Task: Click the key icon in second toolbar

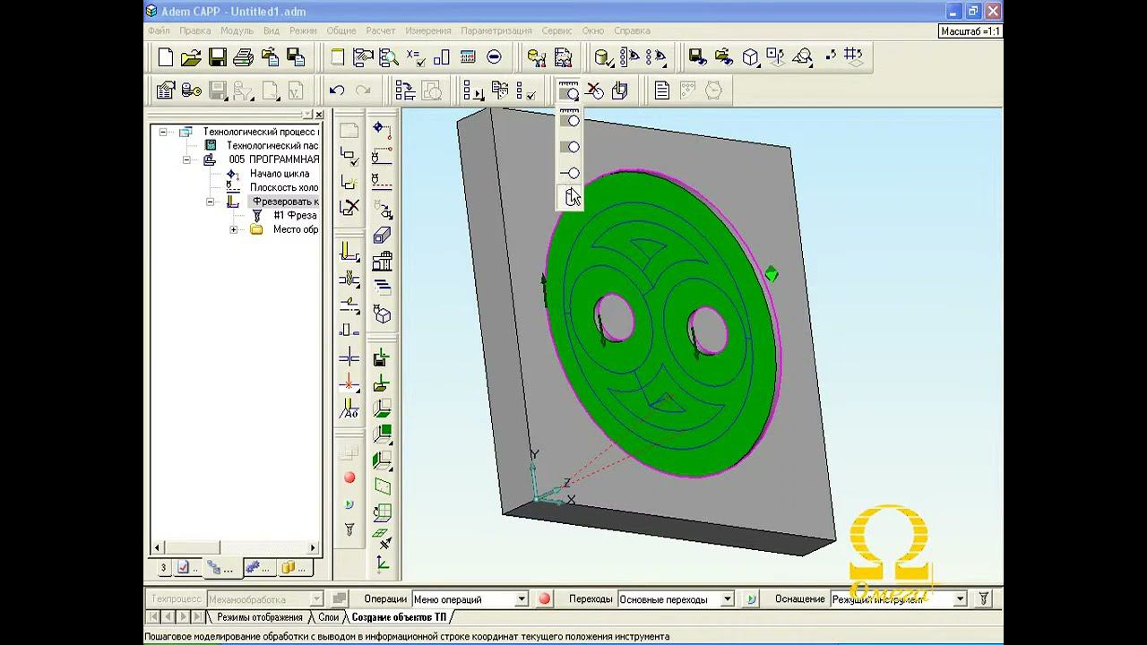Action: pyautogui.click(x=191, y=90)
